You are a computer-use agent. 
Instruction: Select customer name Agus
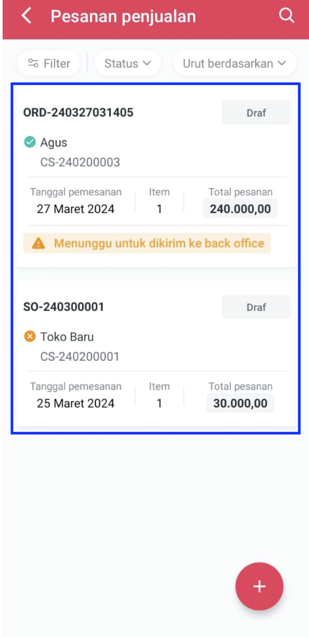[54, 142]
